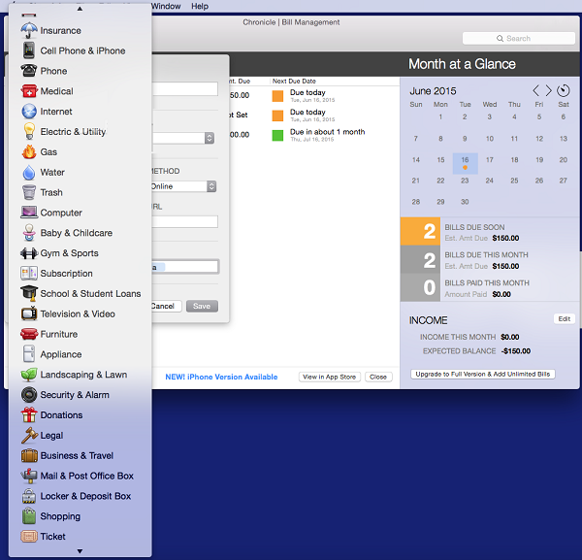Select June 16 in the calendar
The width and height of the screenshot is (582, 560).
point(465,163)
